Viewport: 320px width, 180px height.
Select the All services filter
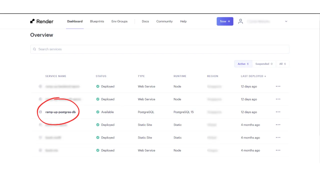coord(282,64)
